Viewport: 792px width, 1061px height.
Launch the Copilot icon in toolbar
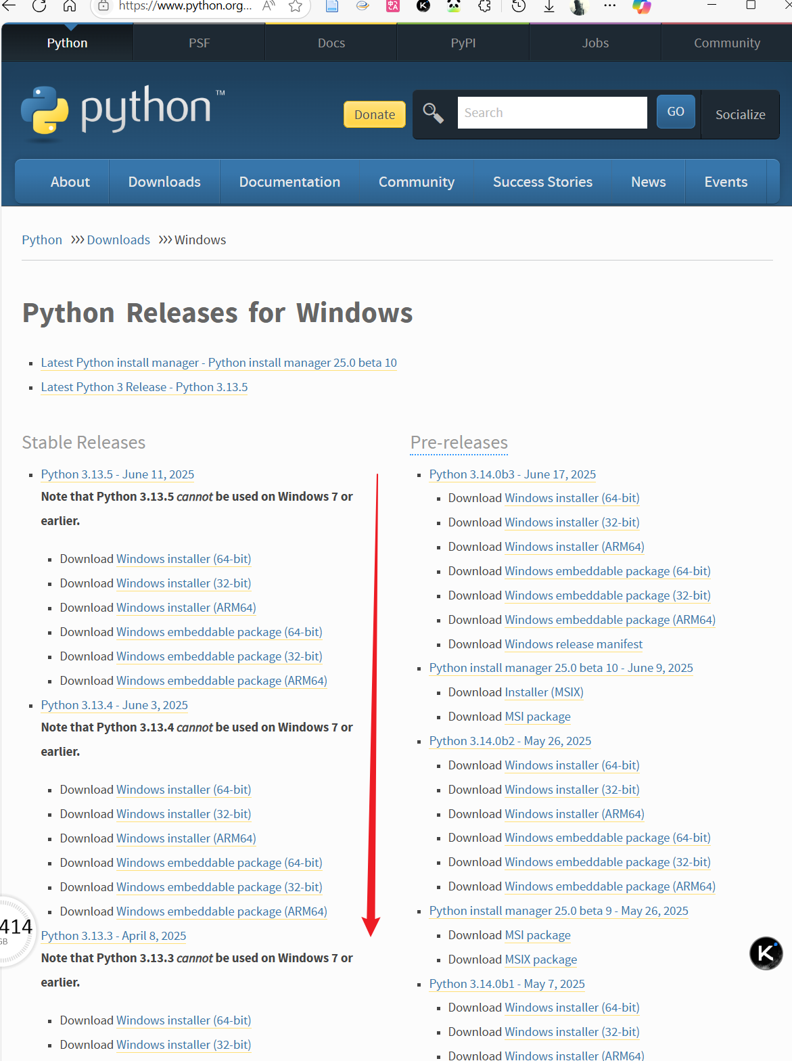click(641, 6)
